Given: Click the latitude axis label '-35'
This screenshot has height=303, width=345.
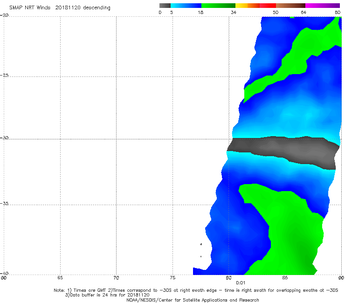Looking at the screenshot, I should (x=4, y=203).
